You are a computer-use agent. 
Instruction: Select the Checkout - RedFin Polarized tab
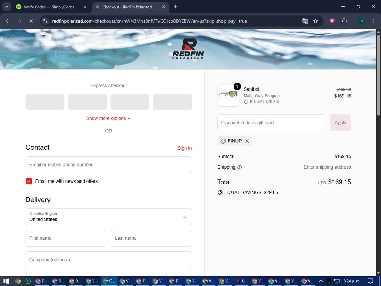tap(127, 7)
